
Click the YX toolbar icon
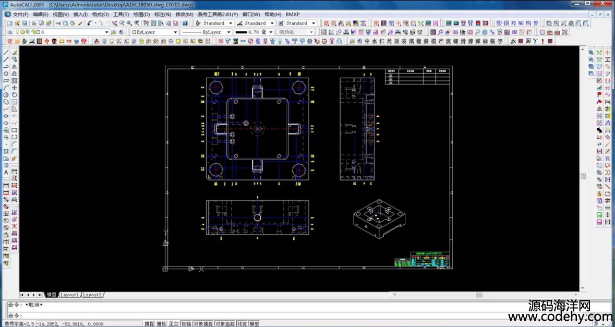click(x=69, y=41)
